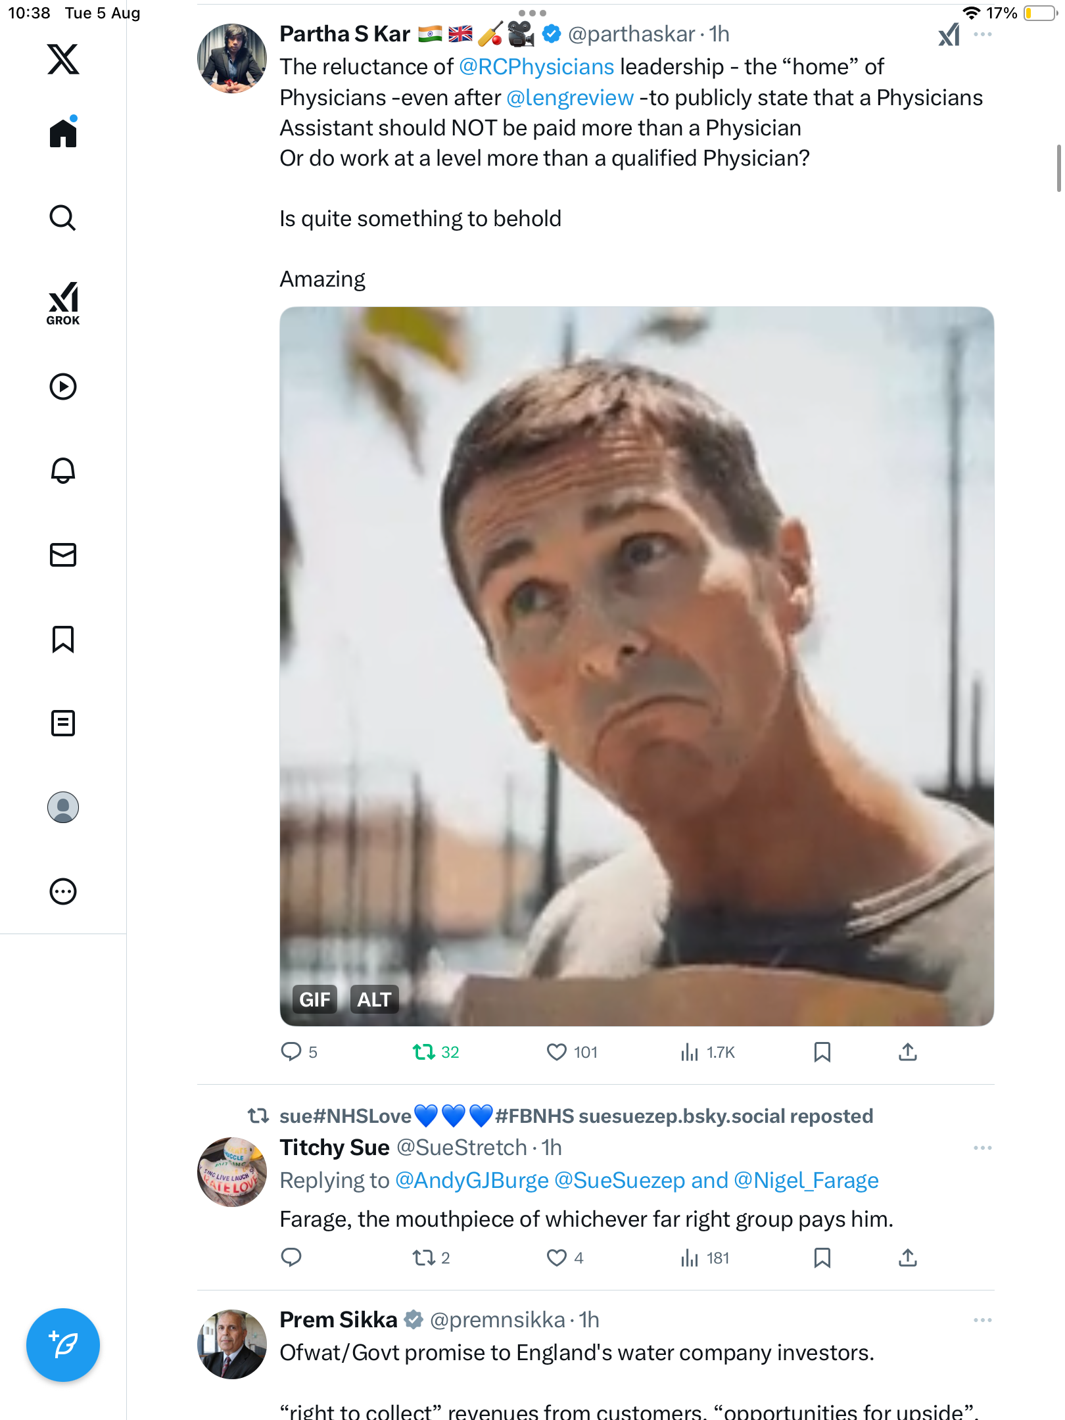Open Lists icon in sidebar
The height and width of the screenshot is (1420, 1065).
point(63,723)
